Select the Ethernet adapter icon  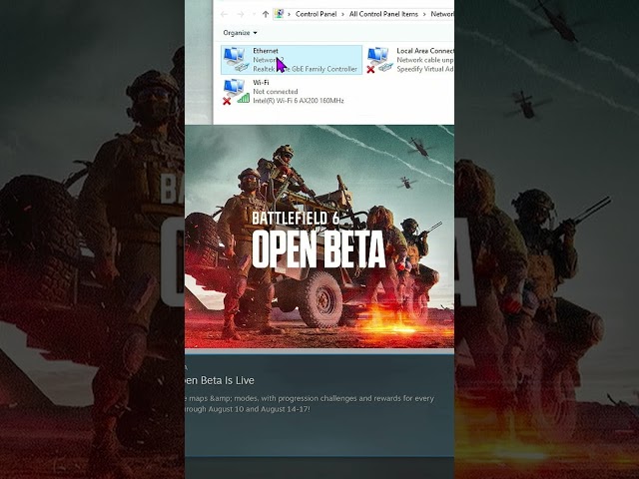[236, 60]
